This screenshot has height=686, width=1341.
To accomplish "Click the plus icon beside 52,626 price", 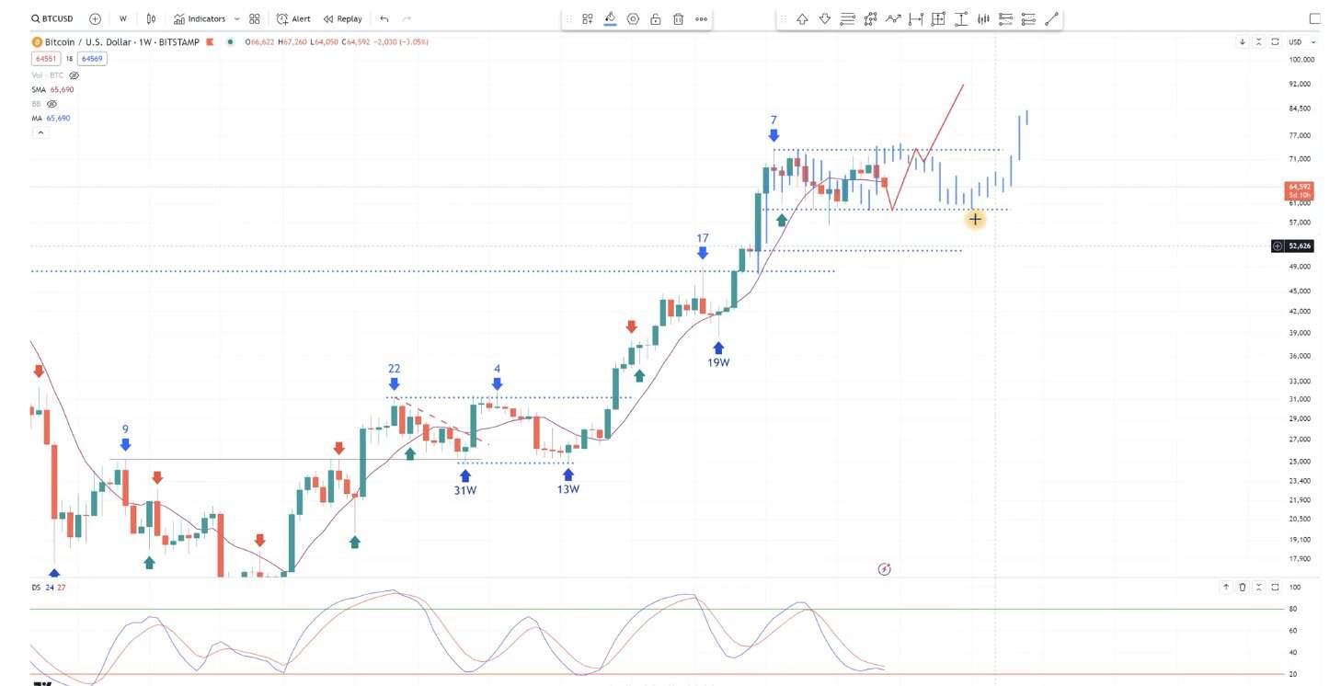I will coord(1278,246).
